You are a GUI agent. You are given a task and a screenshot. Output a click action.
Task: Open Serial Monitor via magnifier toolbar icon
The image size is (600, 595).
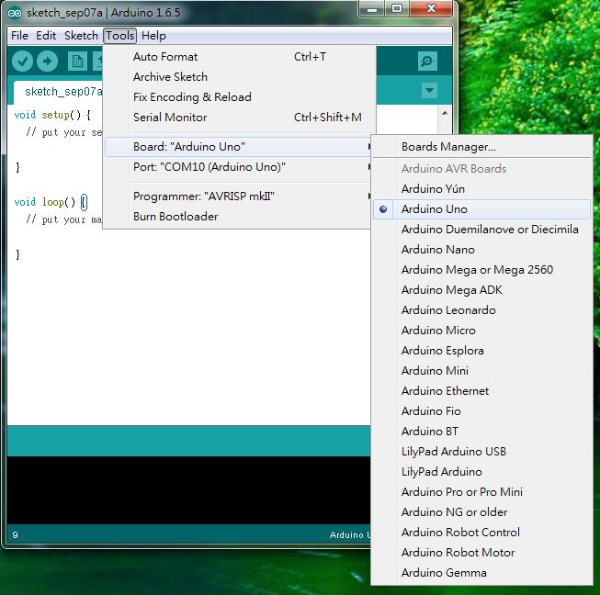pyautogui.click(x=427, y=62)
